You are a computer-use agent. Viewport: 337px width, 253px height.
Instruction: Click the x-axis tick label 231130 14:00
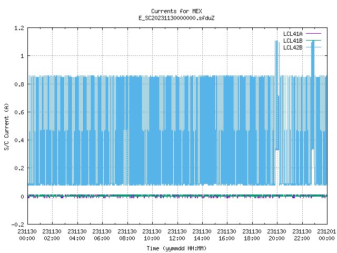click(x=202, y=235)
